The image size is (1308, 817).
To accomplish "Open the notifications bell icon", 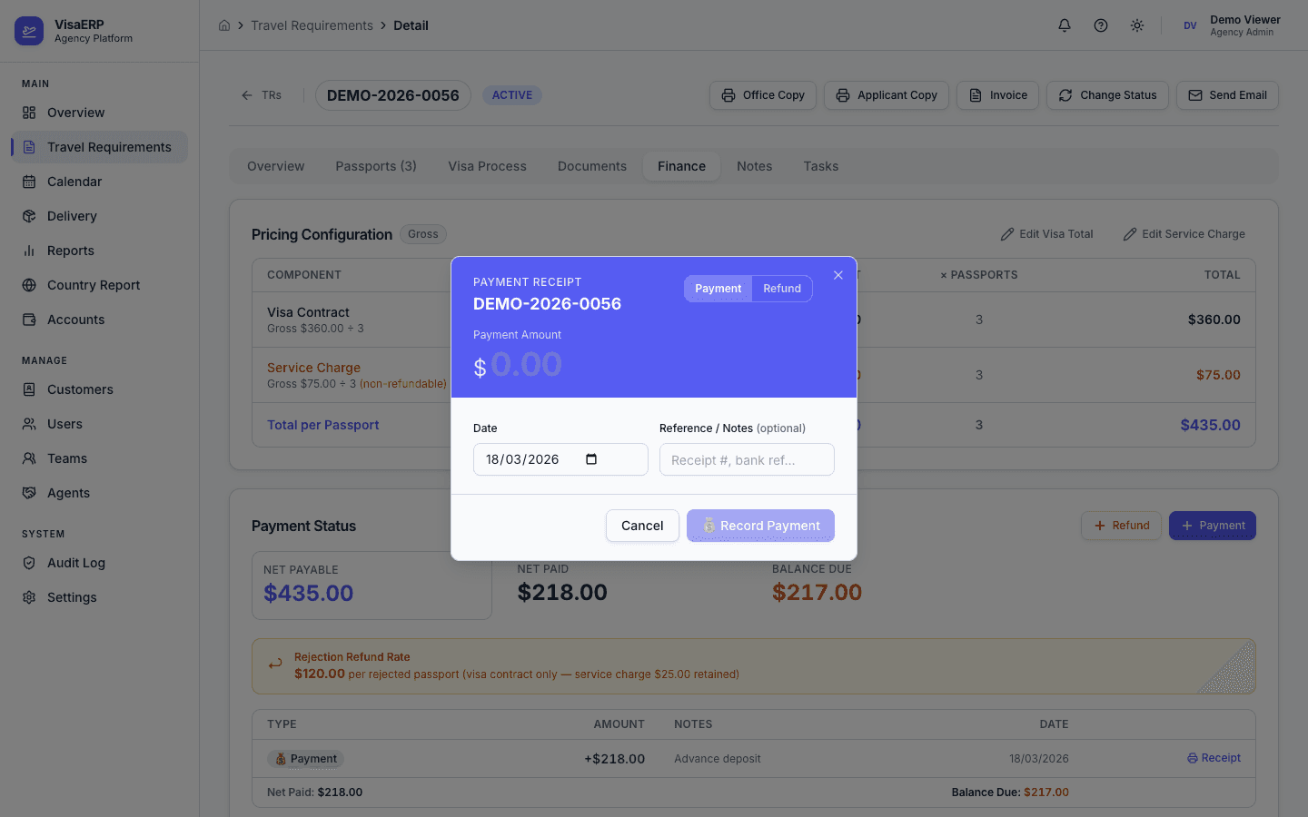I will tap(1064, 25).
